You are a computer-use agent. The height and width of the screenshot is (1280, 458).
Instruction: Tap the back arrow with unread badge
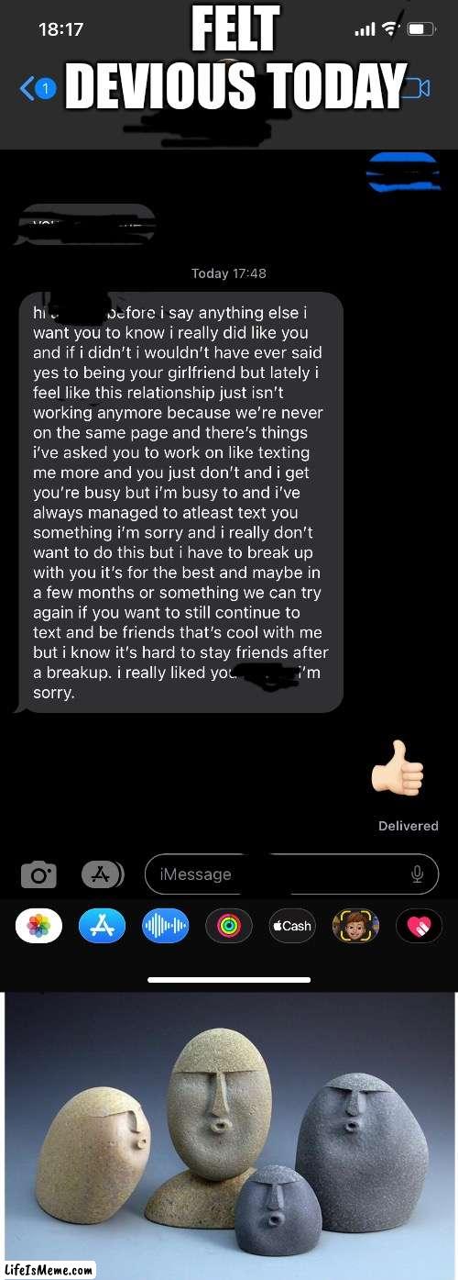click(38, 88)
